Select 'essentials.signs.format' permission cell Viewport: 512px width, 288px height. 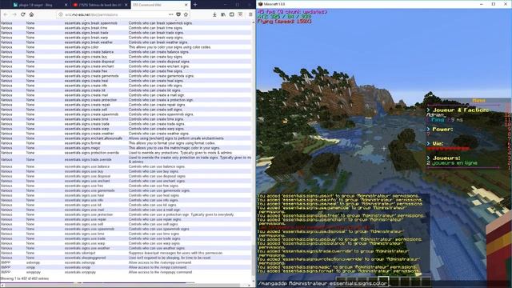(x=82, y=143)
